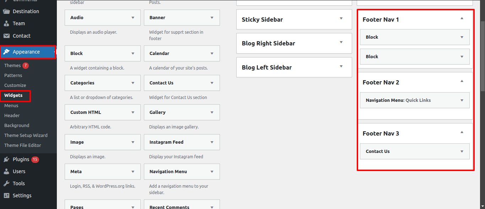
Task: Click the Tools wrench icon
Action: pos(6,183)
